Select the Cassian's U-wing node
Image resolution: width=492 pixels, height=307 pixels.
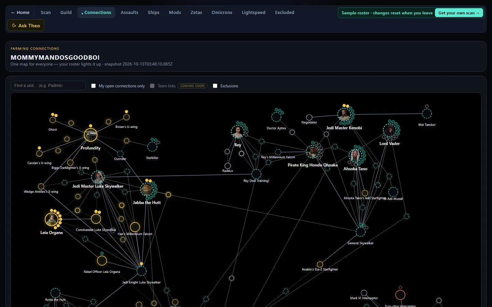(x=40, y=153)
